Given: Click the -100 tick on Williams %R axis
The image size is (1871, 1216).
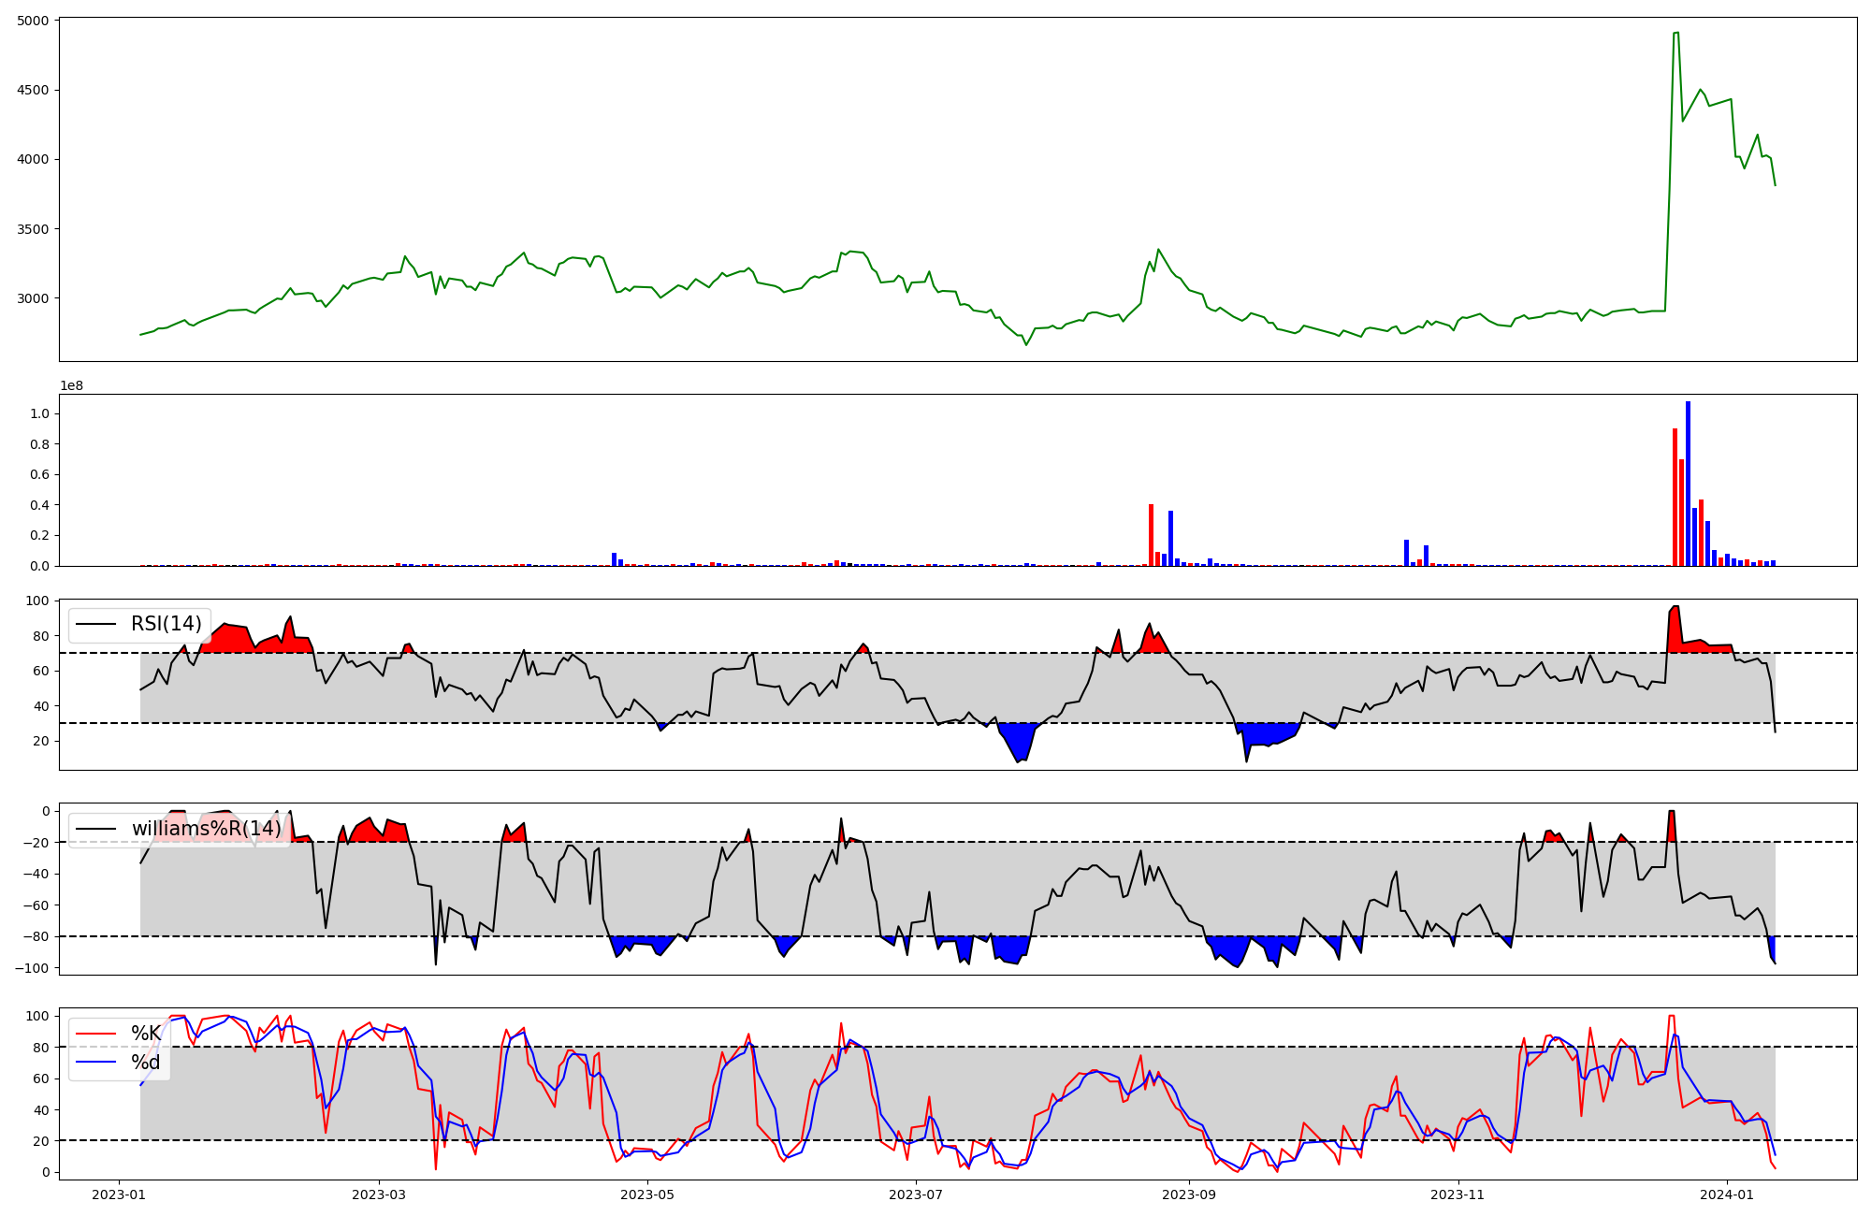Looking at the screenshot, I should click(32, 967).
